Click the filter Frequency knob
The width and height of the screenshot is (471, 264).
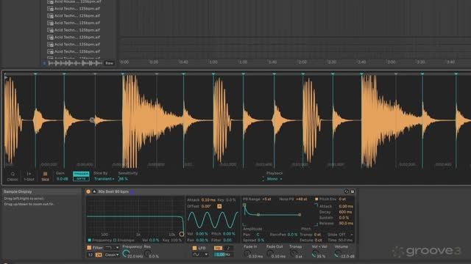tap(126, 254)
